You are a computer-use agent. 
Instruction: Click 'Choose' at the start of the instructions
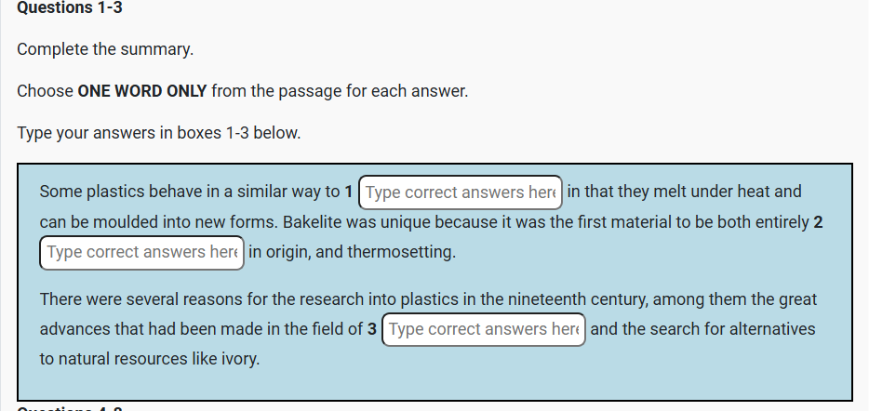(45, 92)
